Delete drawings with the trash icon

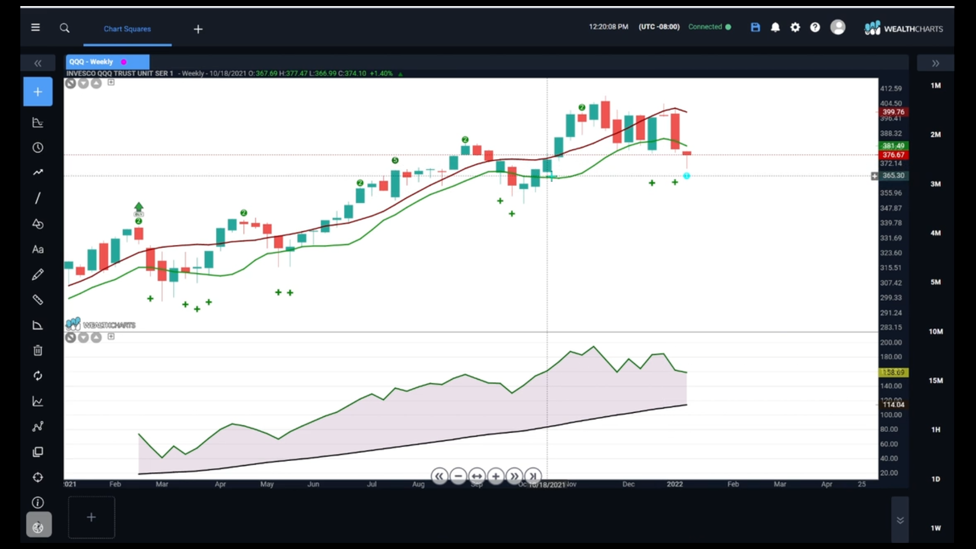(38, 350)
